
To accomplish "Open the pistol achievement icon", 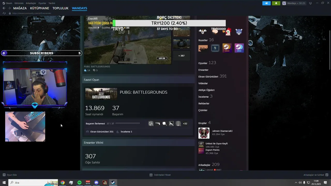I will click(157, 123).
